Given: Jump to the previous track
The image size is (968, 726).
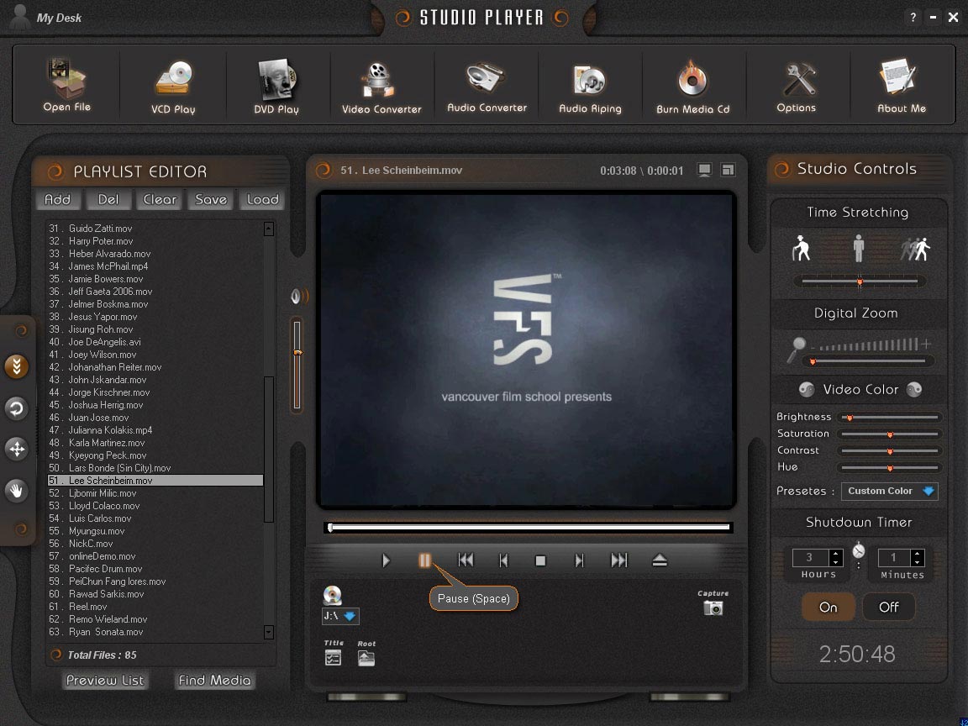Looking at the screenshot, I should [x=466, y=560].
